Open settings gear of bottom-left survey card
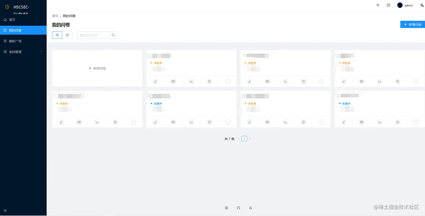Screen dimensions: 425x216 115,122
